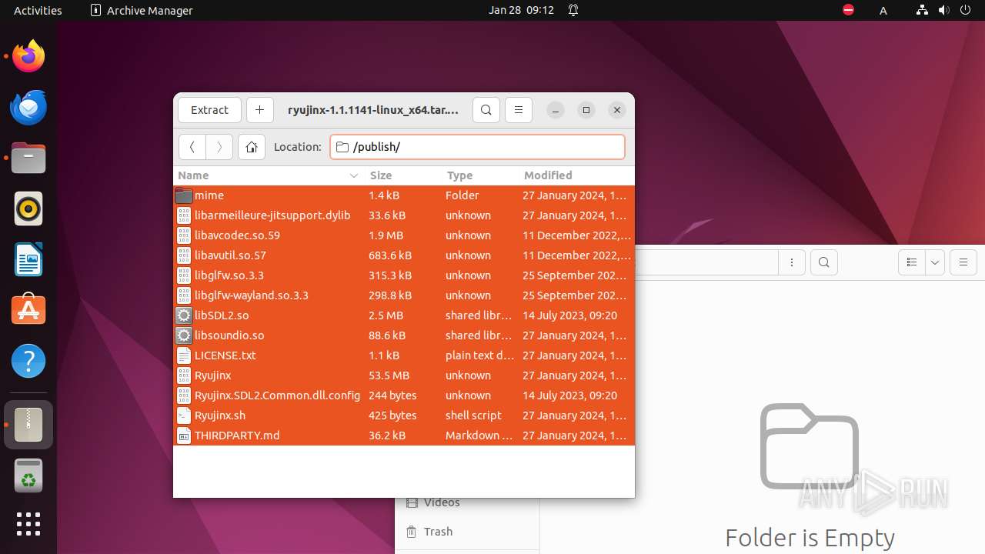The height and width of the screenshot is (554, 985).
Task: Open the volume status icon
Action: click(x=943, y=10)
